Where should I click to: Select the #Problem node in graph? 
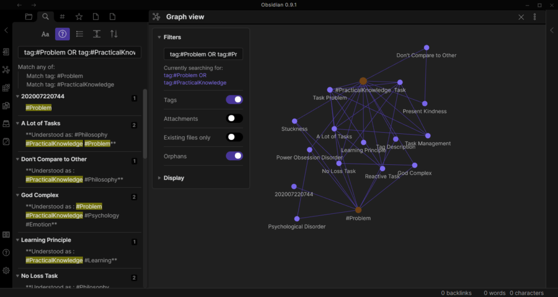358,210
